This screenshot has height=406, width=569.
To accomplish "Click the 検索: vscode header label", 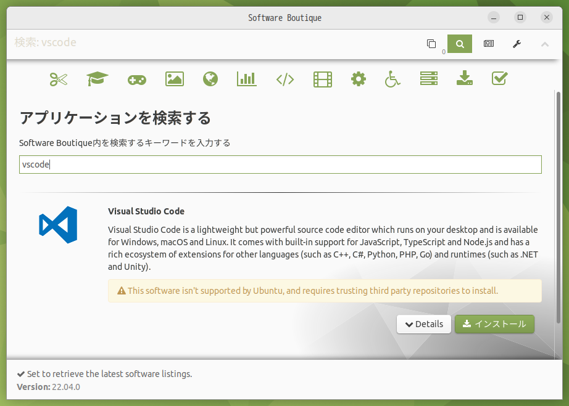I will pyautogui.click(x=46, y=43).
